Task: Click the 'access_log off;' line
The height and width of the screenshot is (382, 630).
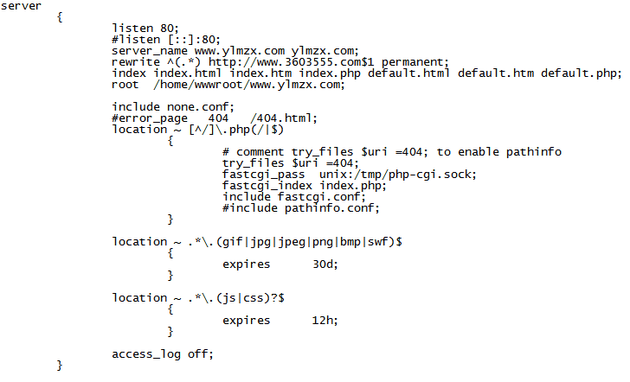Action: [162, 354]
